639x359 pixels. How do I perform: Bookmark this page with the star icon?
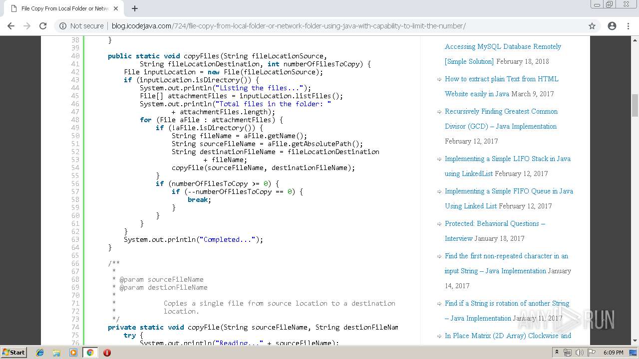pyautogui.click(x=592, y=26)
